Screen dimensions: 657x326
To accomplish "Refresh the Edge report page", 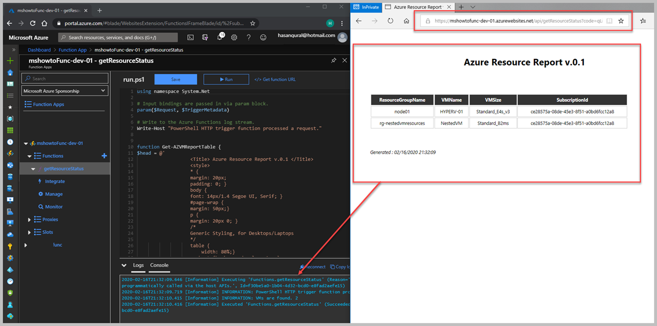I will 390,20.
